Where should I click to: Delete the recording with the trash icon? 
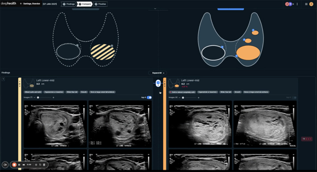44,165
